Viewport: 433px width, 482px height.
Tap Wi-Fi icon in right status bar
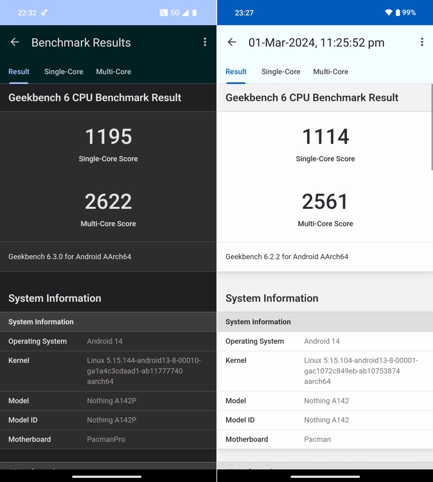[389, 13]
